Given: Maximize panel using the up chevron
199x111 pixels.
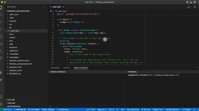Looking at the screenshot, I should [x=196, y=68].
